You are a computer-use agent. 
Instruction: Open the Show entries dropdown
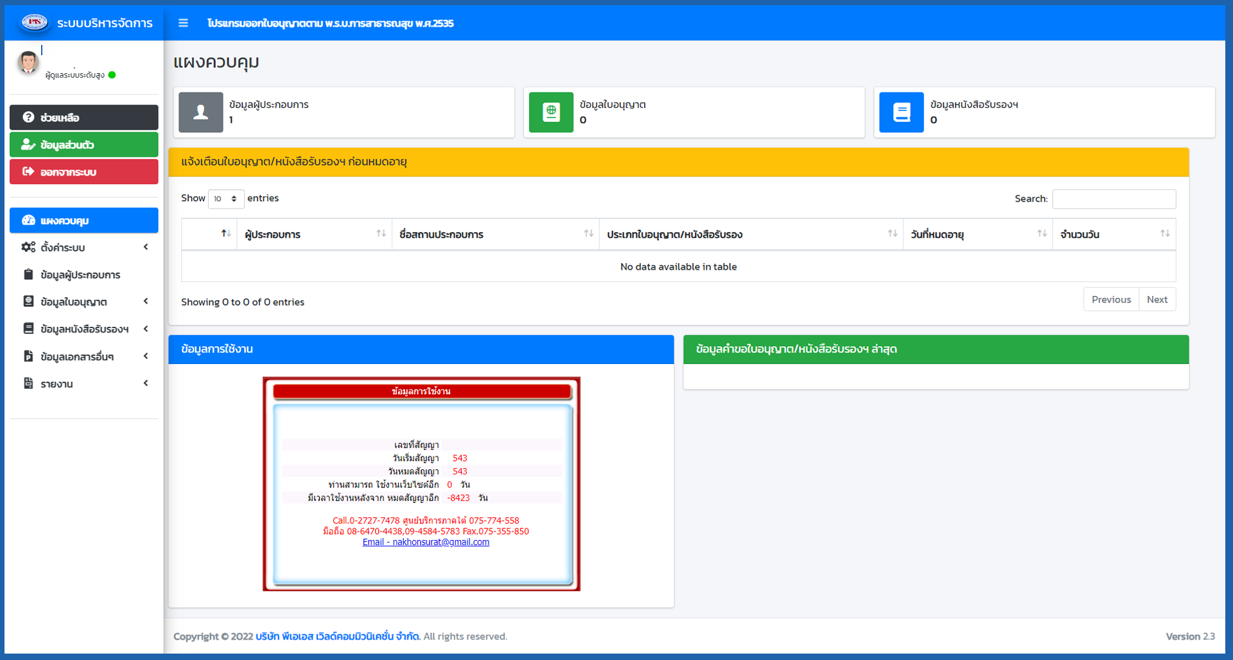tap(225, 199)
